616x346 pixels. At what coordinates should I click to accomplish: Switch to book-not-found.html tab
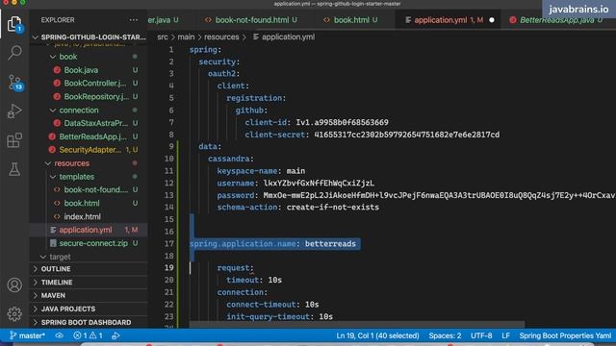pyautogui.click(x=251, y=20)
